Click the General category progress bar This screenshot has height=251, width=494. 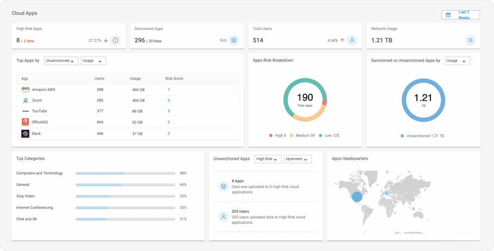(125, 184)
